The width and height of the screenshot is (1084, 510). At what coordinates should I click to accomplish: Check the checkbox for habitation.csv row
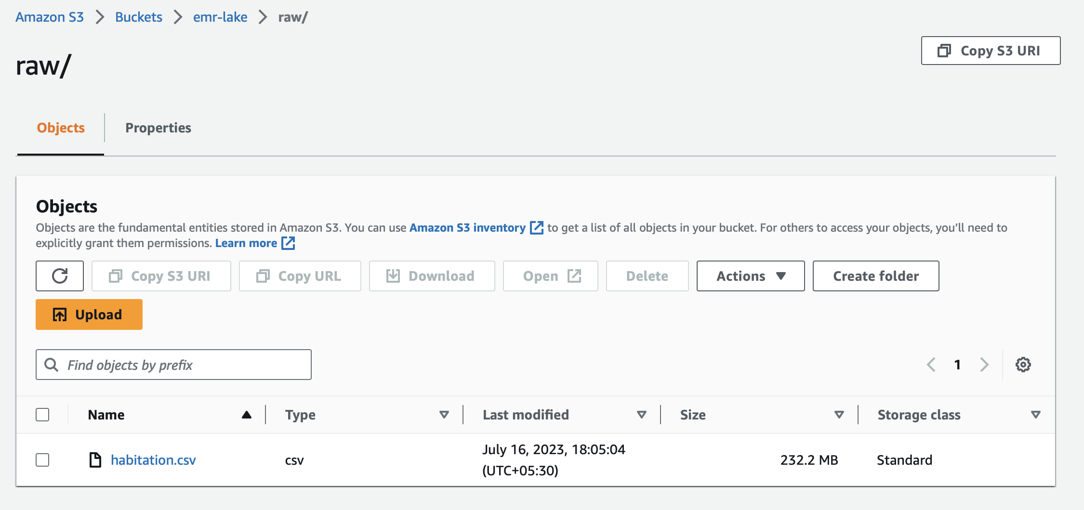point(42,460)
